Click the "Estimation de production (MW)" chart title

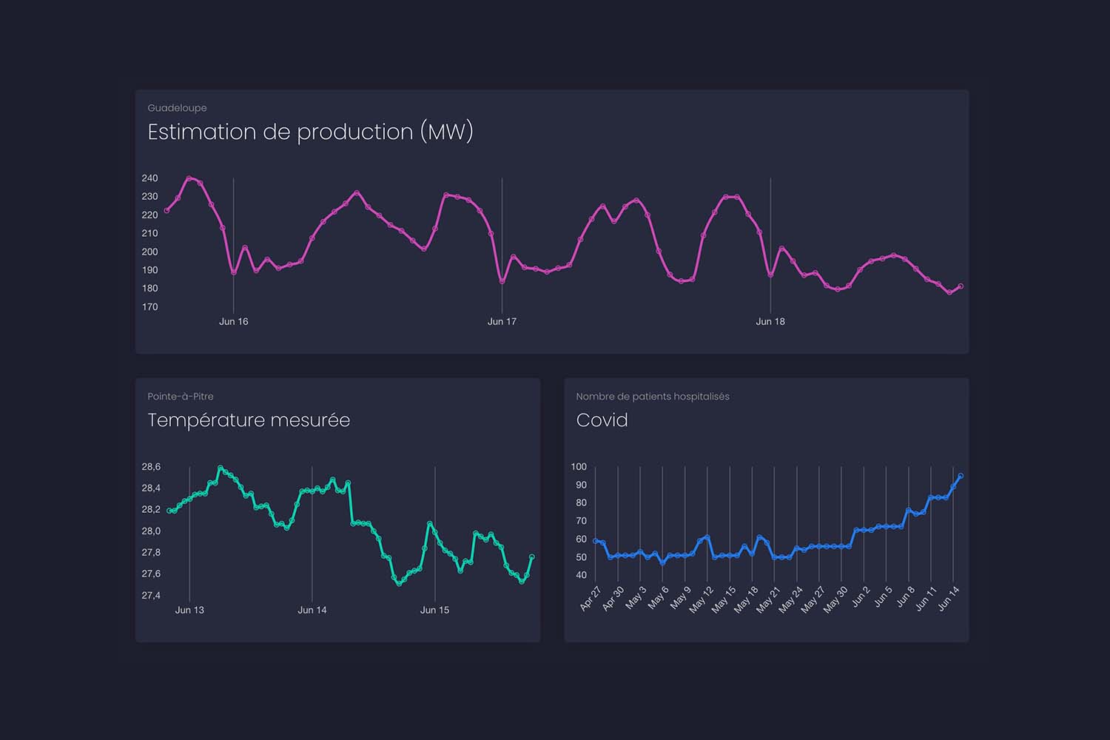point(310,132)
